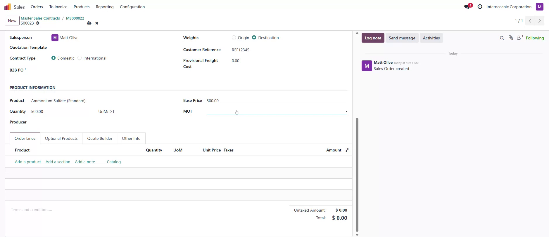Open the Orders menu
This screenshot has height=237, width=549.
click(x=37, y=7)
